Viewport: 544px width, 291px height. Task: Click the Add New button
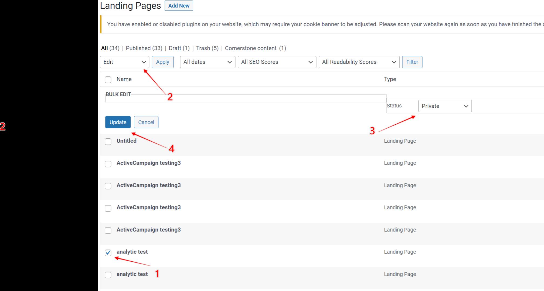point(179,6)
